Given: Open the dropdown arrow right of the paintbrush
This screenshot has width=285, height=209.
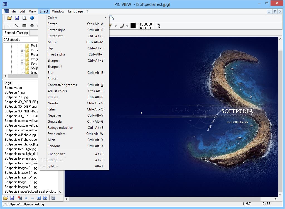Looking at the screenshot, I should click(x=127, y=26).
